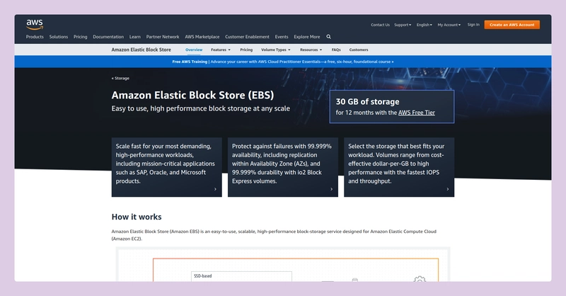566x296 pixels.
Task: Open the Partner Network menu
Action: click(163, 37)
